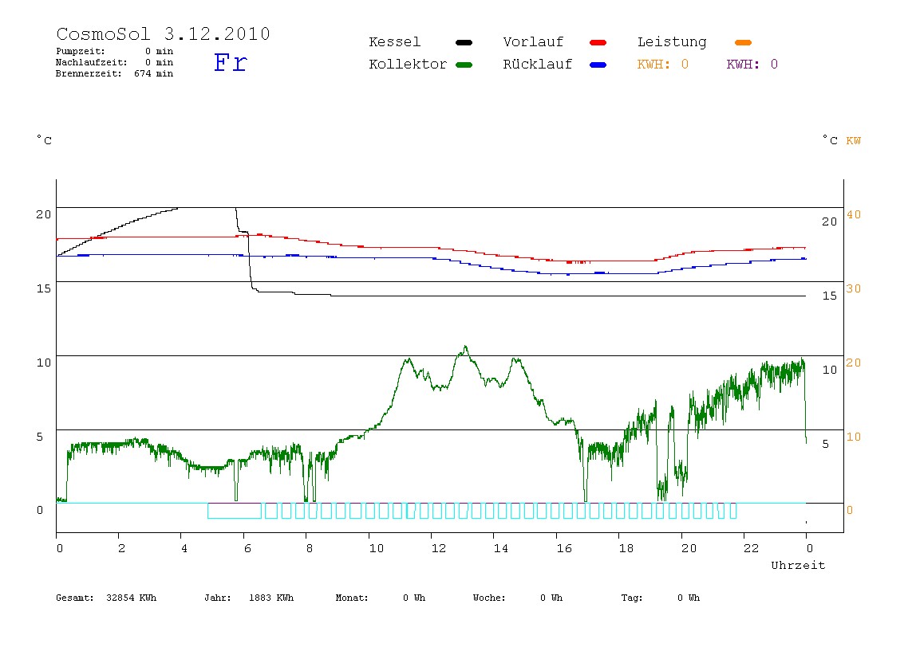This screenshot has height=647, width=916.
Task: Click the orange 'KWH: 0' readout
Action: [x=663, y=65]
